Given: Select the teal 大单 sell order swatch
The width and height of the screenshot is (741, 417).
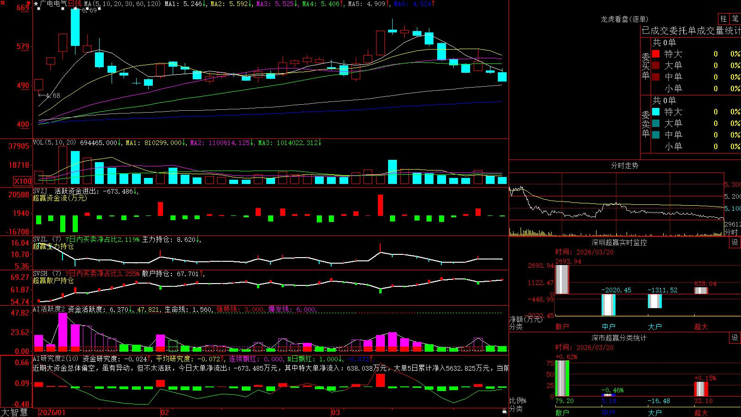Looking at the screenshot, I should (x=656, y=123).
